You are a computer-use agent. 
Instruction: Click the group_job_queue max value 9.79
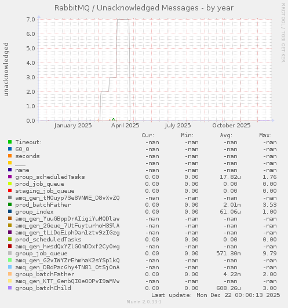pos(269,254)
